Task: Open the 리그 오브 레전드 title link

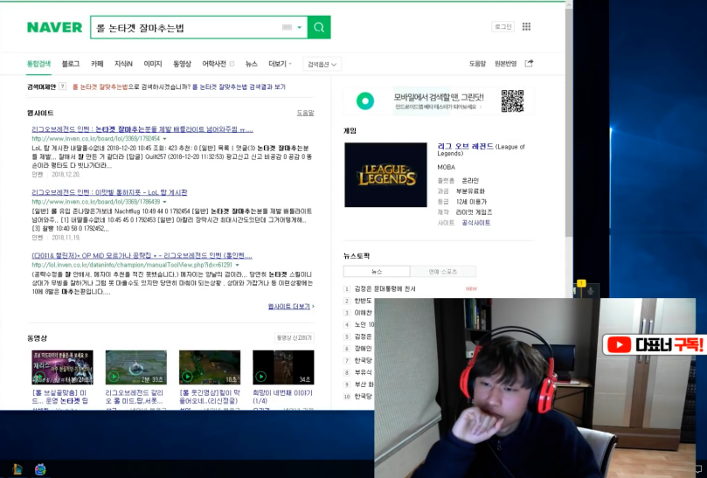Action: (x=465, y=147)
